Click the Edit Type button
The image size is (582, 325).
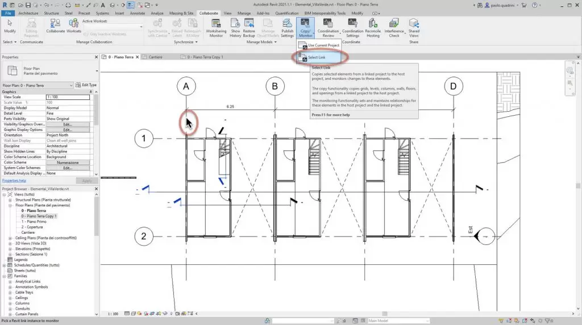(86, 85)
